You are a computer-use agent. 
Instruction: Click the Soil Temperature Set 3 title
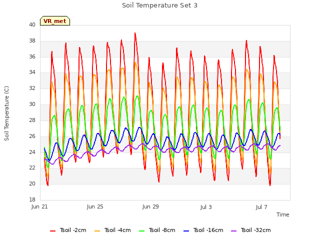(x=159, y=5)
